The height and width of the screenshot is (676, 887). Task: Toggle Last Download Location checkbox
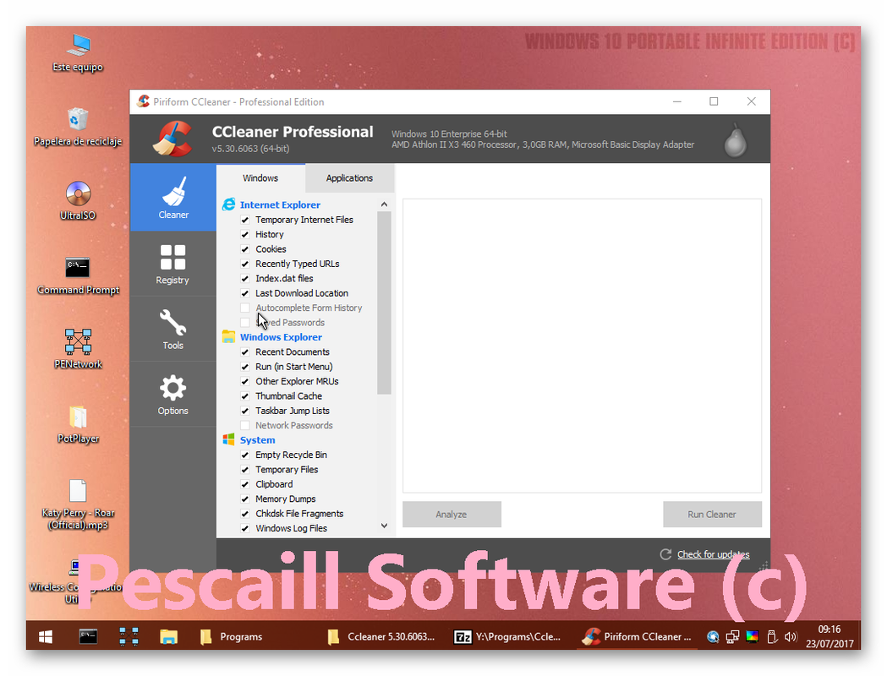point(245,293)
